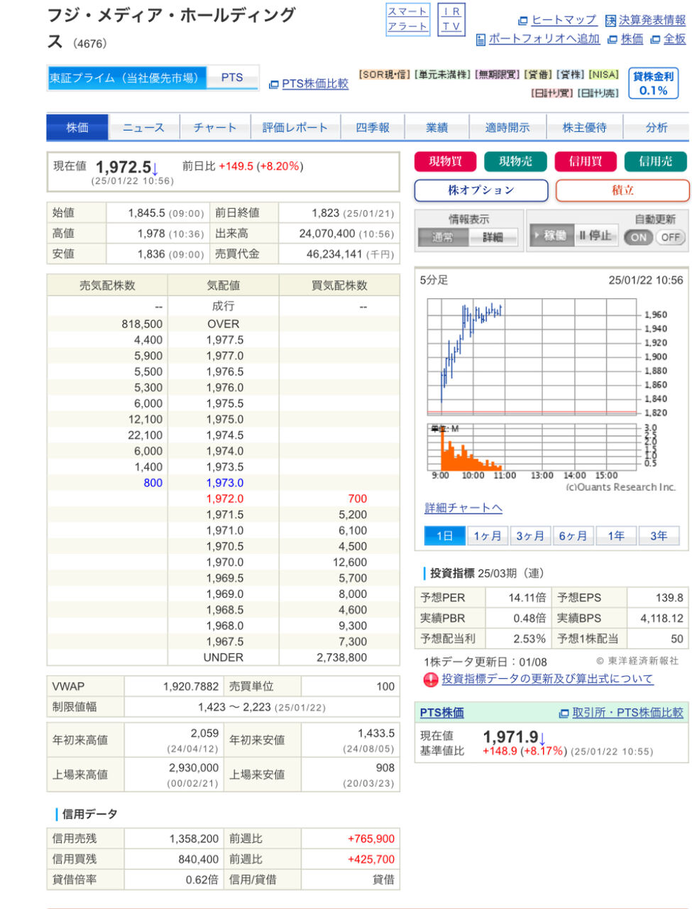This screenshot has width=692, height=909.
Task: Turn 自動更新 OFF
Action: pyautogui.click(x=671, y=237)
